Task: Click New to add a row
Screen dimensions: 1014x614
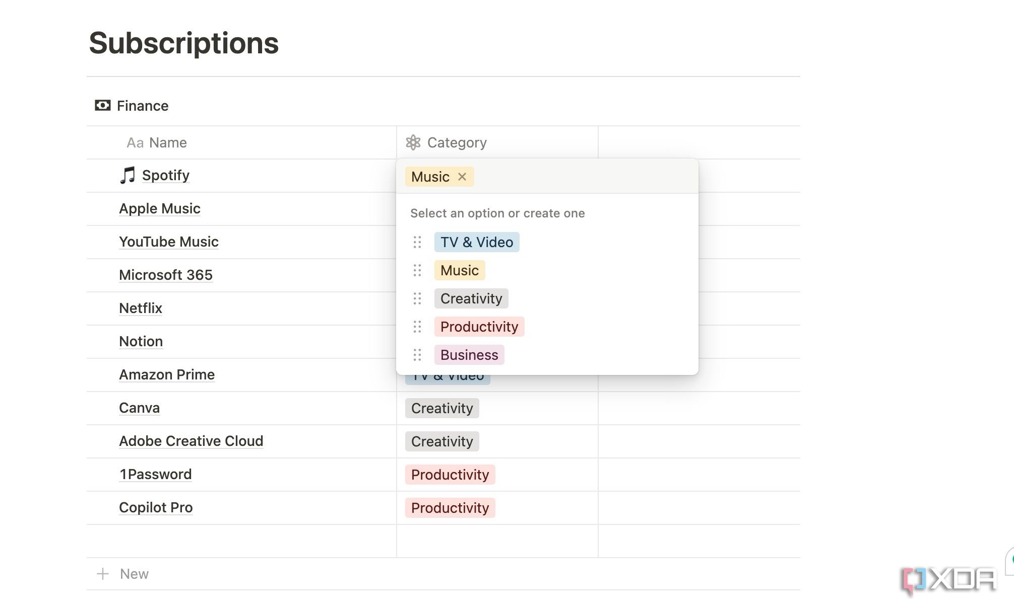Action: (x=134, y=573)
